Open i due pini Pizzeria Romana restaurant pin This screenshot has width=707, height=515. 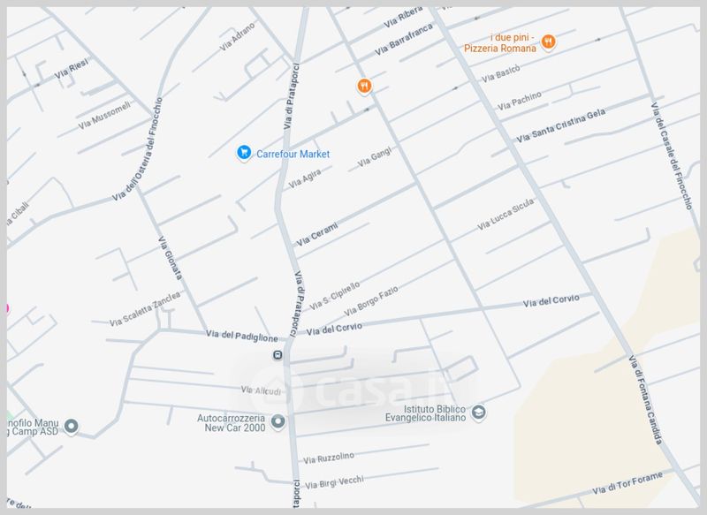point(548,42)
